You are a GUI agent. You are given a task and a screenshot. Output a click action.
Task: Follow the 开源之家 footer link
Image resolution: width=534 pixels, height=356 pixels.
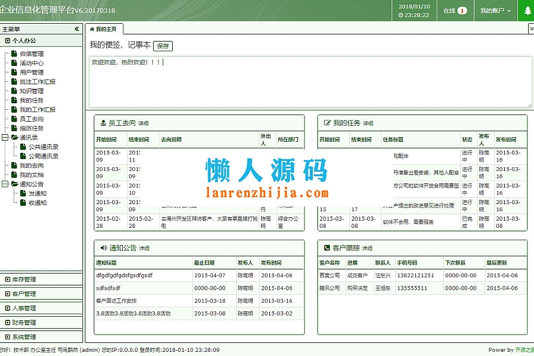[x=525, y=350]
